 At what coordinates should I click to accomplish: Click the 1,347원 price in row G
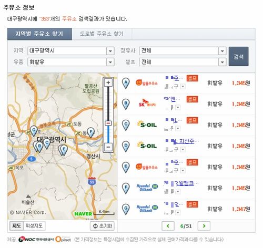pyautogui.click(x=241, y=209)
